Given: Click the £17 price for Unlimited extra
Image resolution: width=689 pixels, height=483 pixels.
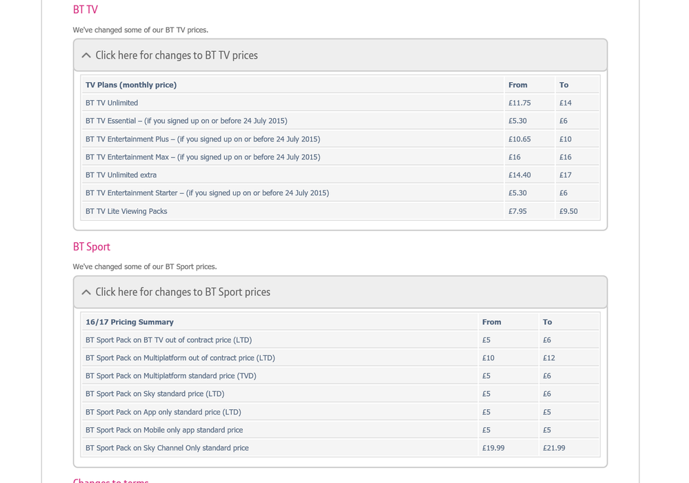Looking at the screenshot, I should point(566,175).
